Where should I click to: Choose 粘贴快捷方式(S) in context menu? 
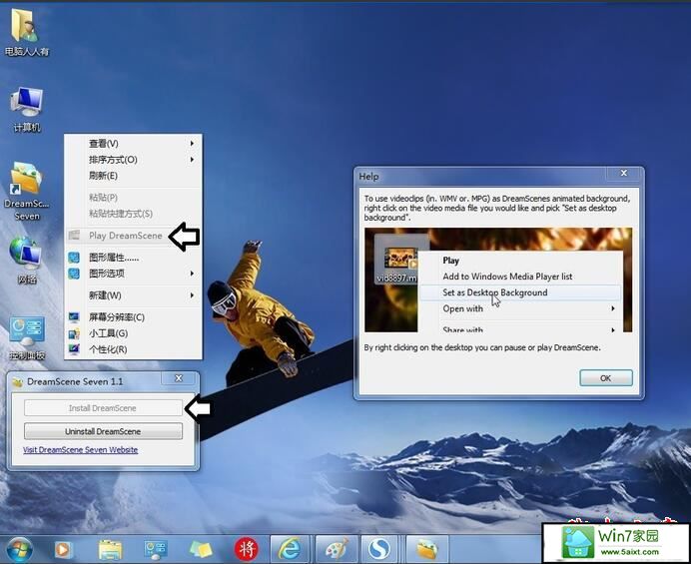[x=133, y=214]
